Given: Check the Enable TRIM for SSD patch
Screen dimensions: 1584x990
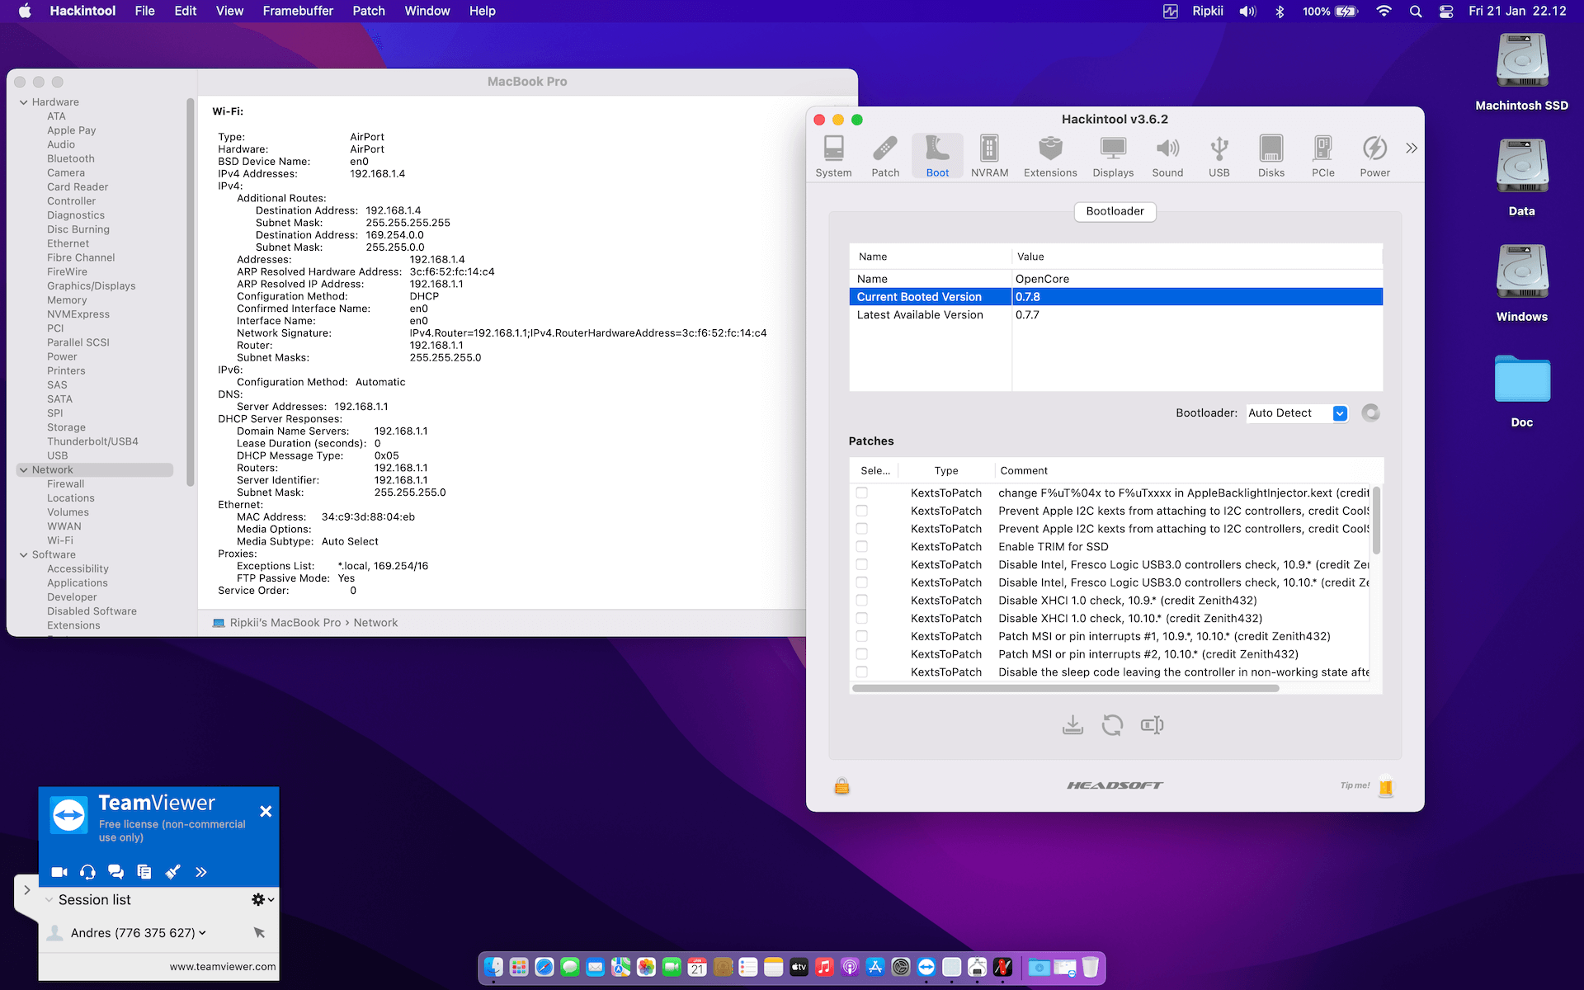Looking at the screenshot, I should coord(861,546).
